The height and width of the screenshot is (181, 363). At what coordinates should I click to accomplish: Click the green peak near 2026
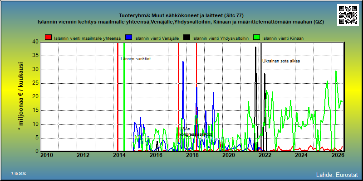[x=336, y=71]
